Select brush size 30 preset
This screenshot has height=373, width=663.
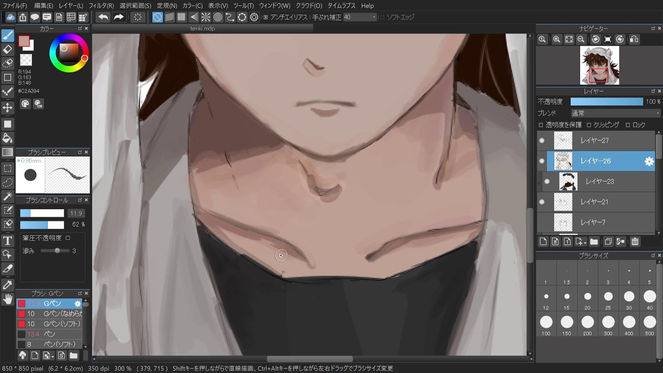[x=629, y=299]
